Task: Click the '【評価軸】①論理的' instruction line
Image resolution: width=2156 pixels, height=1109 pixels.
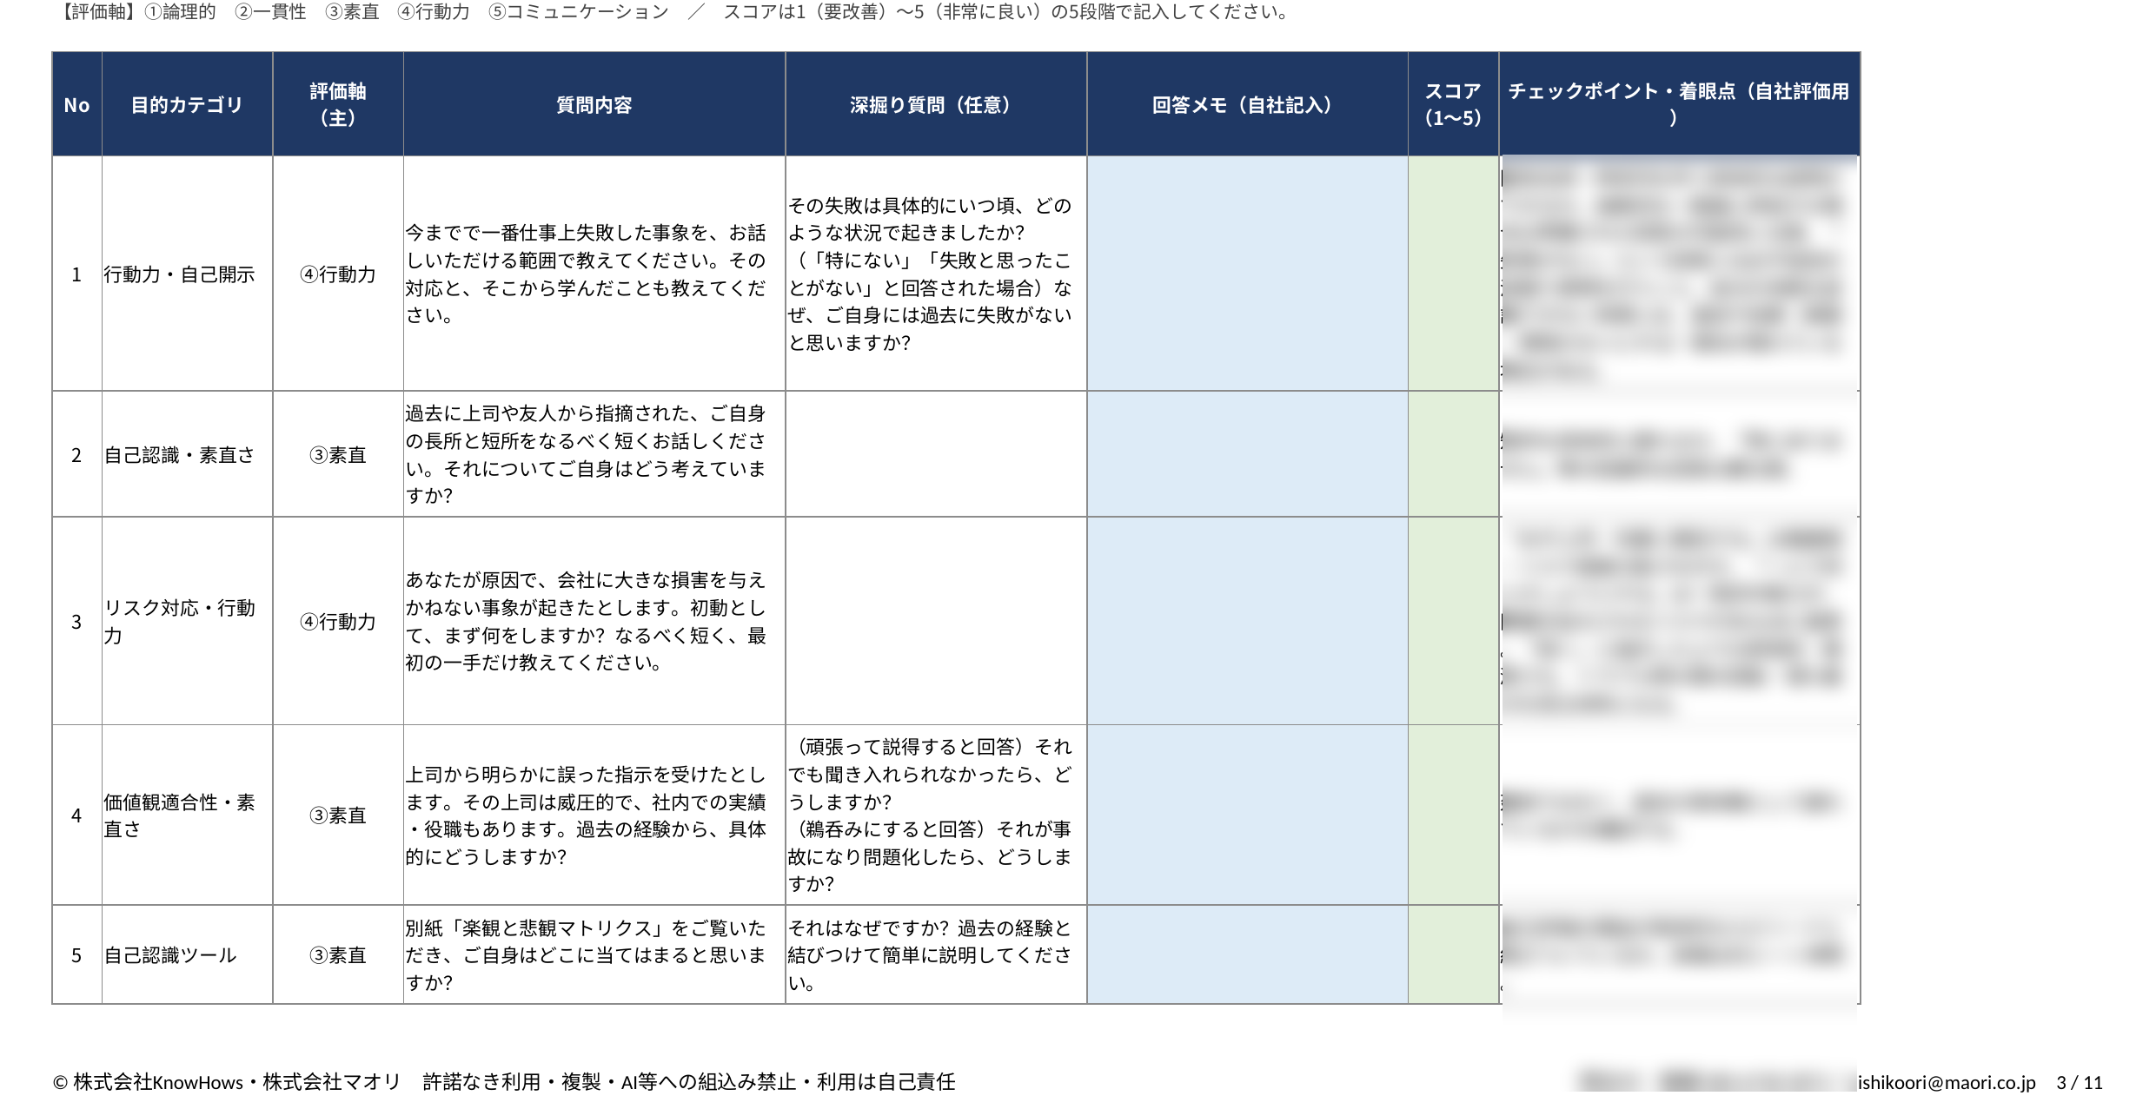Action: [673, 12]
